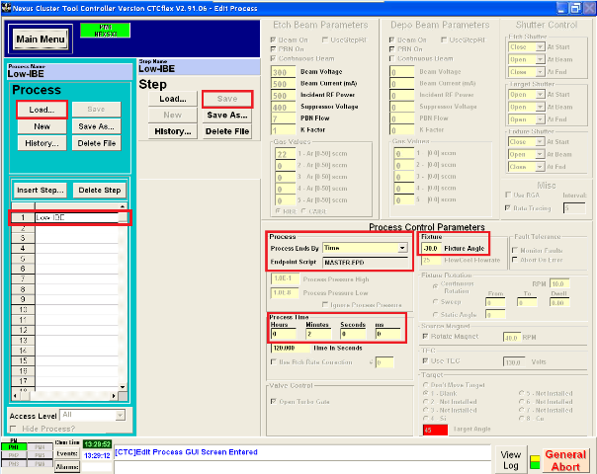Toggle Etch Beam On checkbox

(x=276, y=41)
